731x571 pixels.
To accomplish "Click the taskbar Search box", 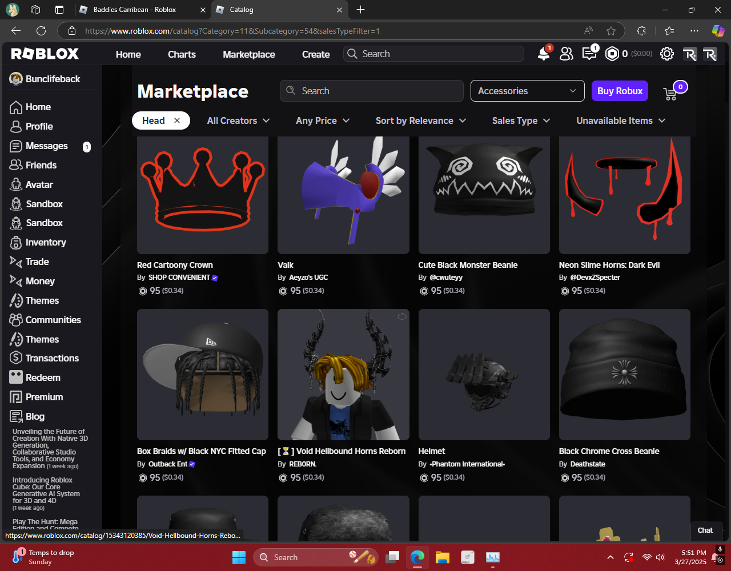I will (316, 557).
